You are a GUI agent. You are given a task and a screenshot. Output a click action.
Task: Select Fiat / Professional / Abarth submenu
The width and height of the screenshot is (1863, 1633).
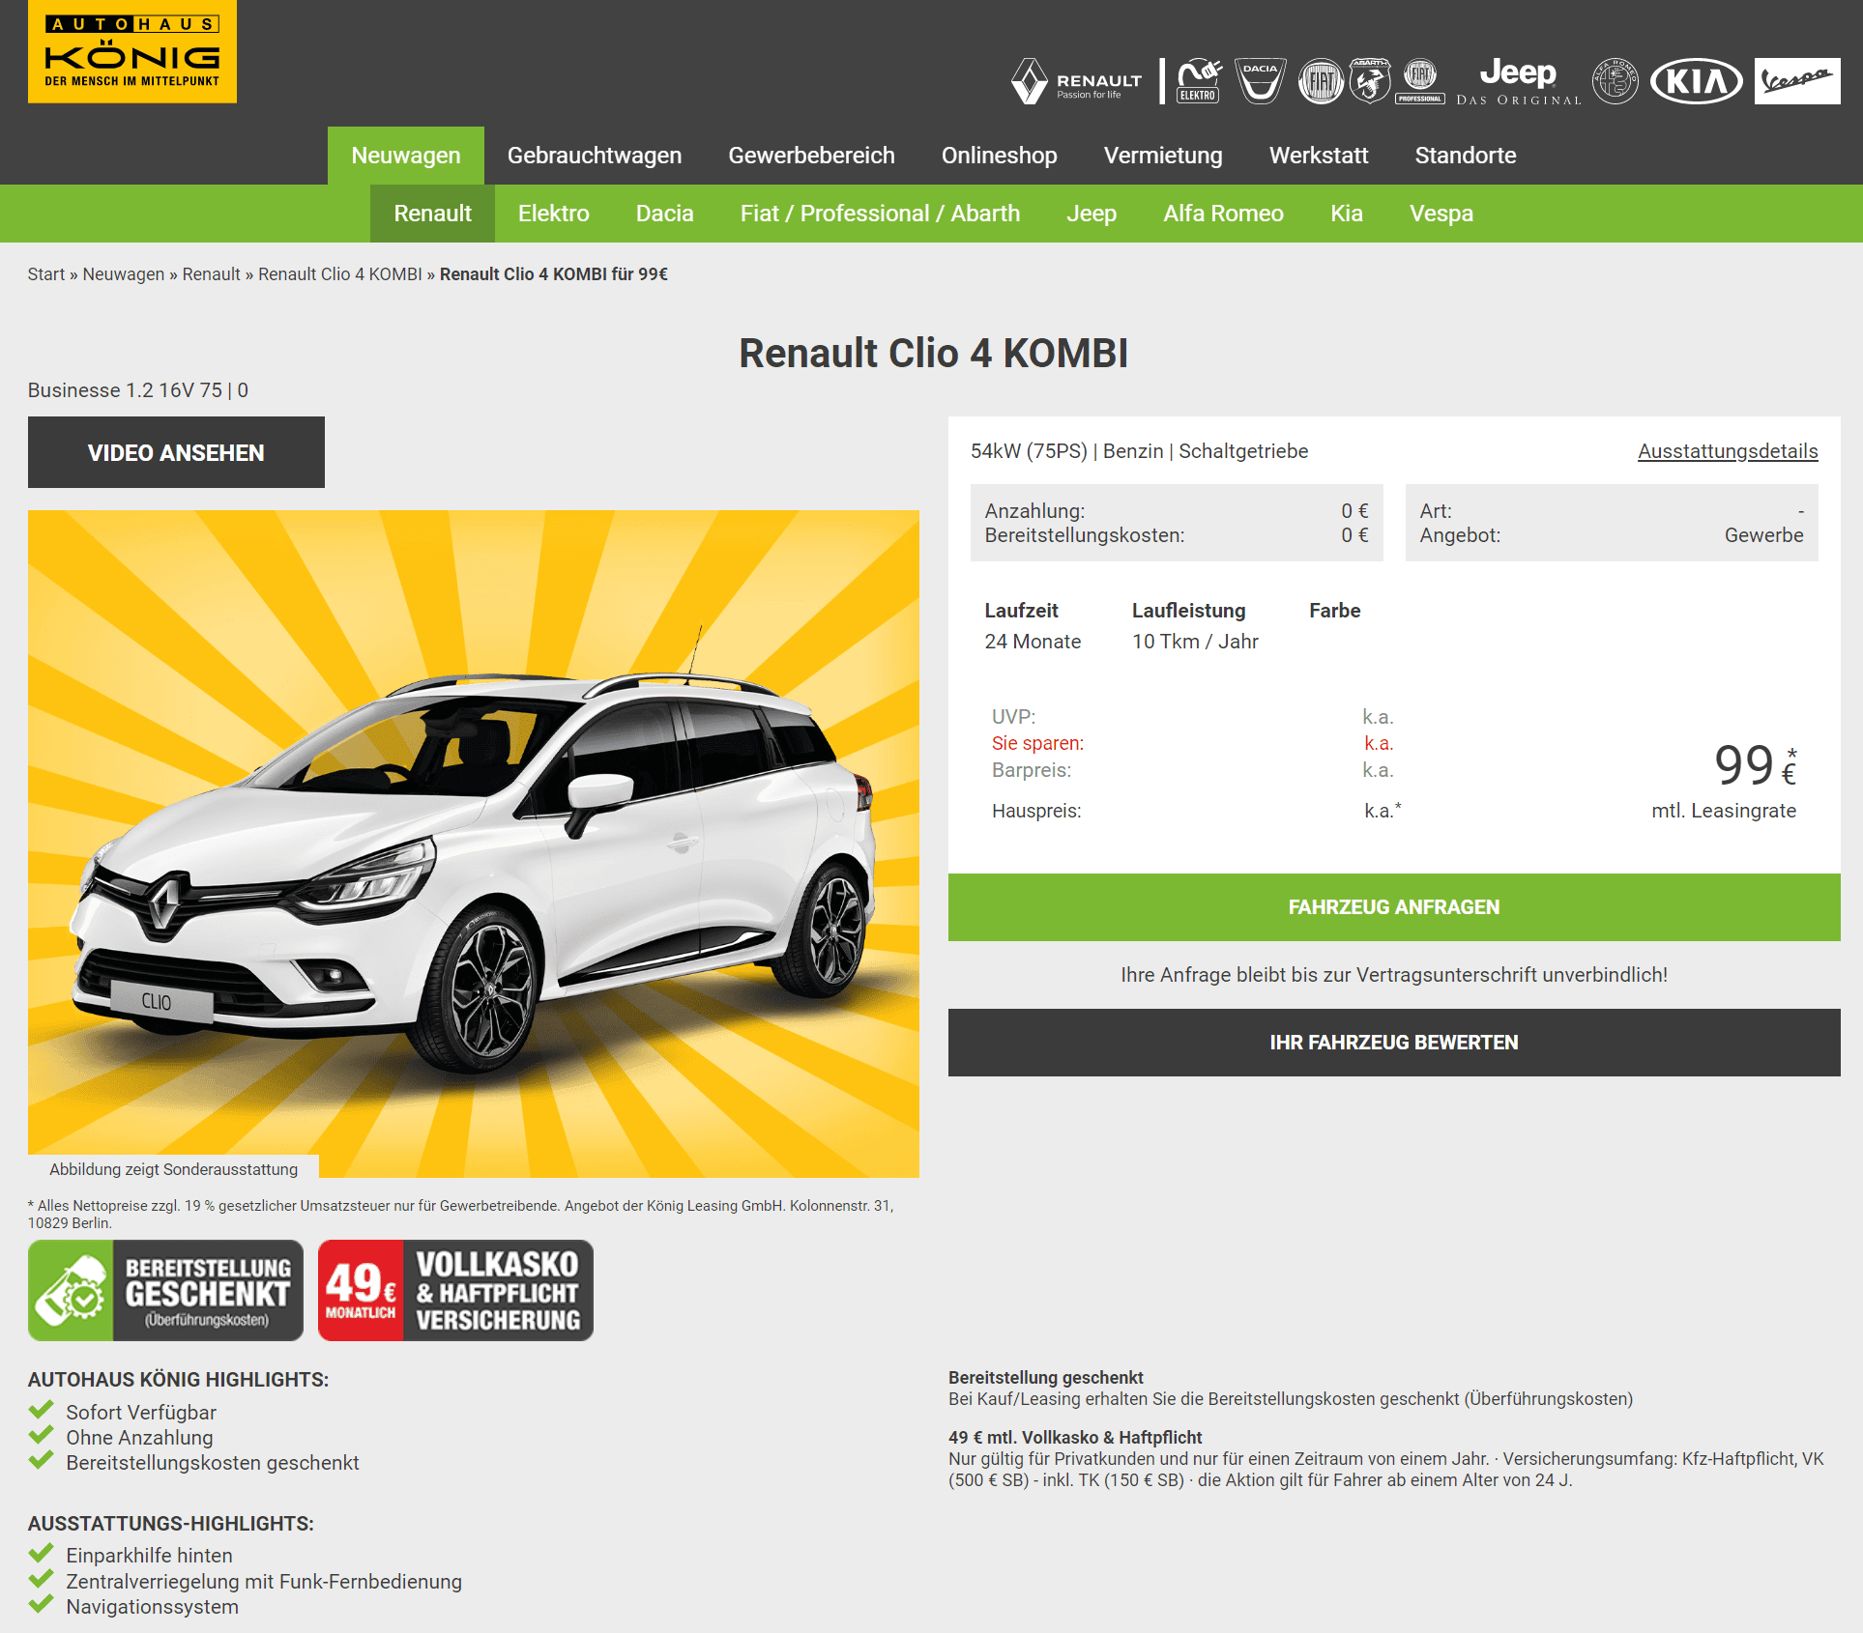click(x=880, y=214)
